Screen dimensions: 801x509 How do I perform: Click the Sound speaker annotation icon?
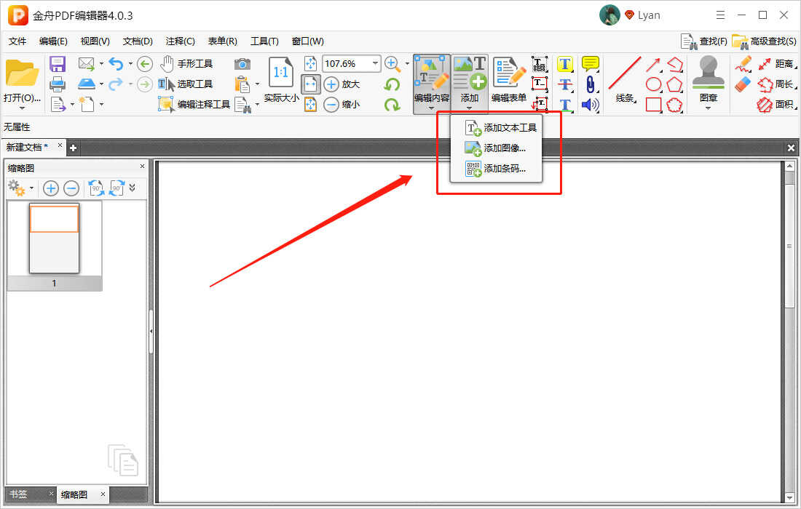coord(590,105)
